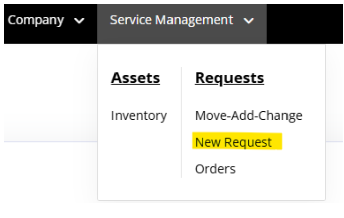This screenshot has height=218, width=344.
Task: Click blank space below Inventory in dropdown
Action: click(x=139, y=157)
